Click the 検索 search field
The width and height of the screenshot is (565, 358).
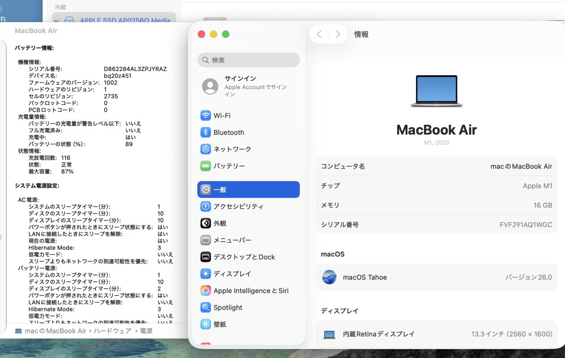click(x=249, y=60)
